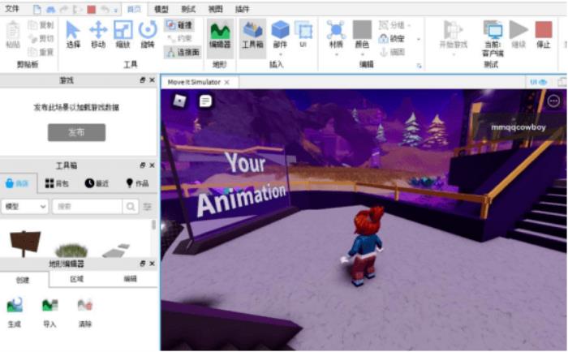Click 剪切 (Cut) in clipboard group
Image resolution: width=568 pixels, height=352 pixels.
41,38
